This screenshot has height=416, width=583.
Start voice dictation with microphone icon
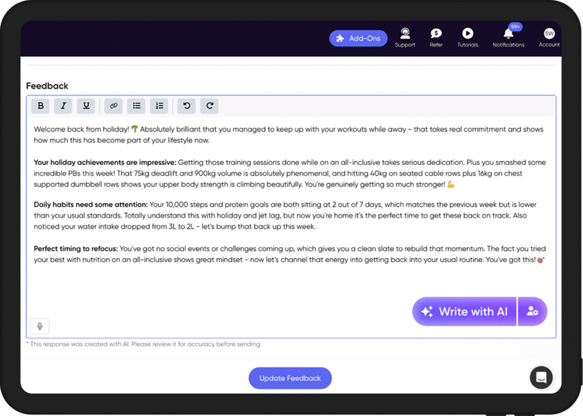pyautogui.click(x=40, y=326)
